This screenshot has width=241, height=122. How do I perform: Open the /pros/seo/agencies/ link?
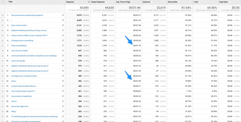(x=20, y=106)
